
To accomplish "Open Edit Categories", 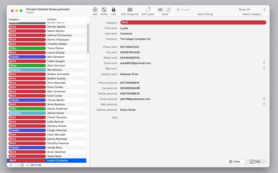I will [130, 10].
